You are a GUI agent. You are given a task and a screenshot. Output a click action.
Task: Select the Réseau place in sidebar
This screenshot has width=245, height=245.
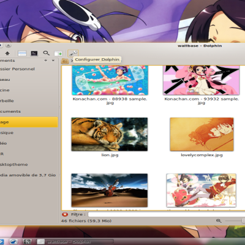[x=29, y=80]
